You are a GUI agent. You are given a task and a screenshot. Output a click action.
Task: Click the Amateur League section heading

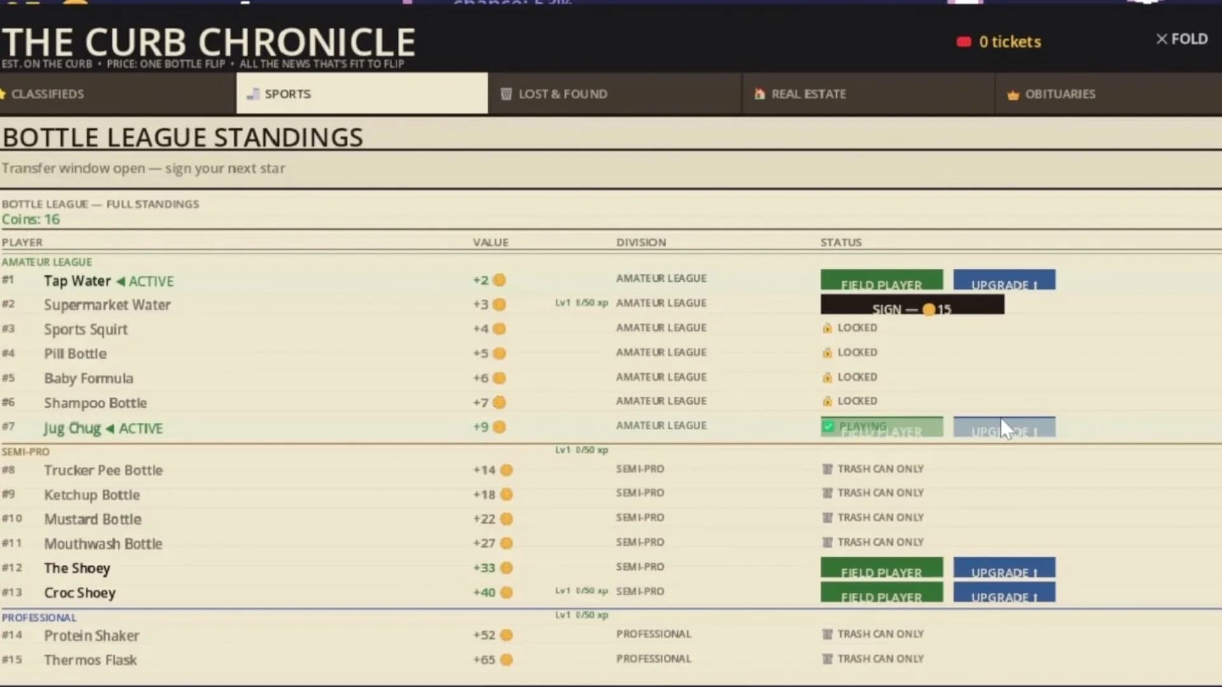(46, 262)
